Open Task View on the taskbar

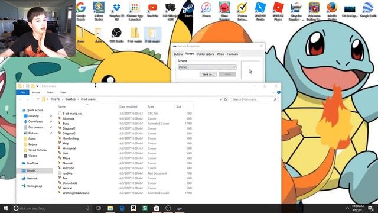99,208
